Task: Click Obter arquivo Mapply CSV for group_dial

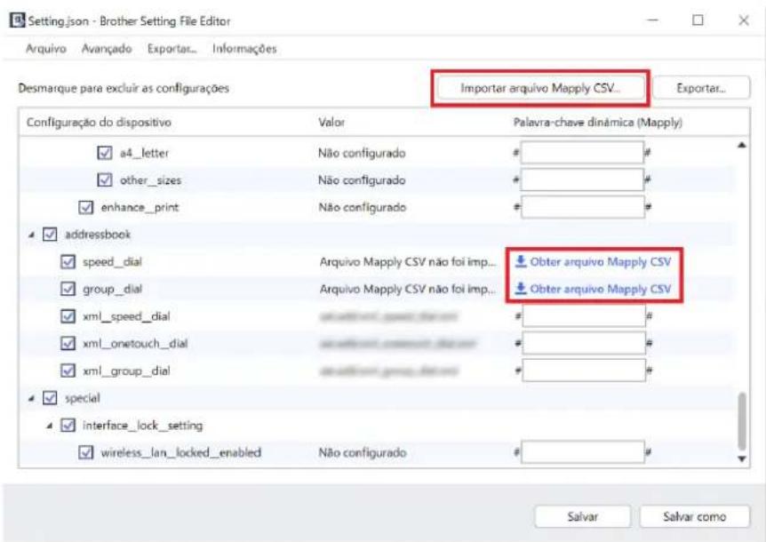Action: pos(601,289)
